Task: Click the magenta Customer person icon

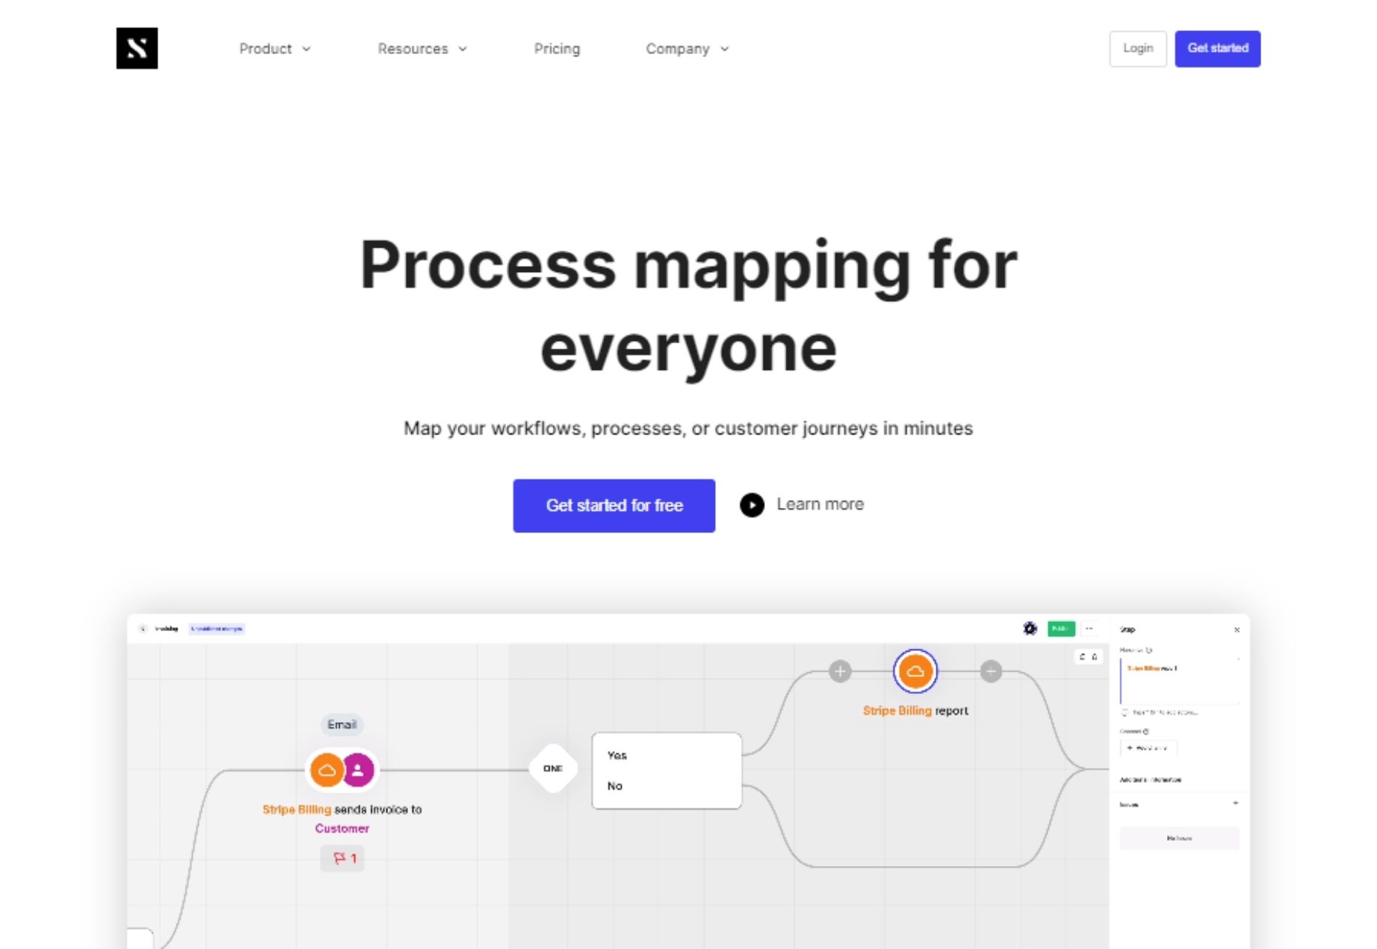Action: [358, 770]
